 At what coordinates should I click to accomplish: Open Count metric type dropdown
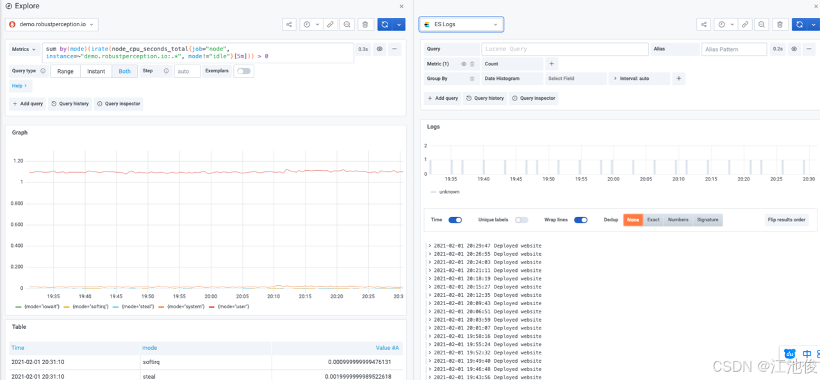coord(512,64)
